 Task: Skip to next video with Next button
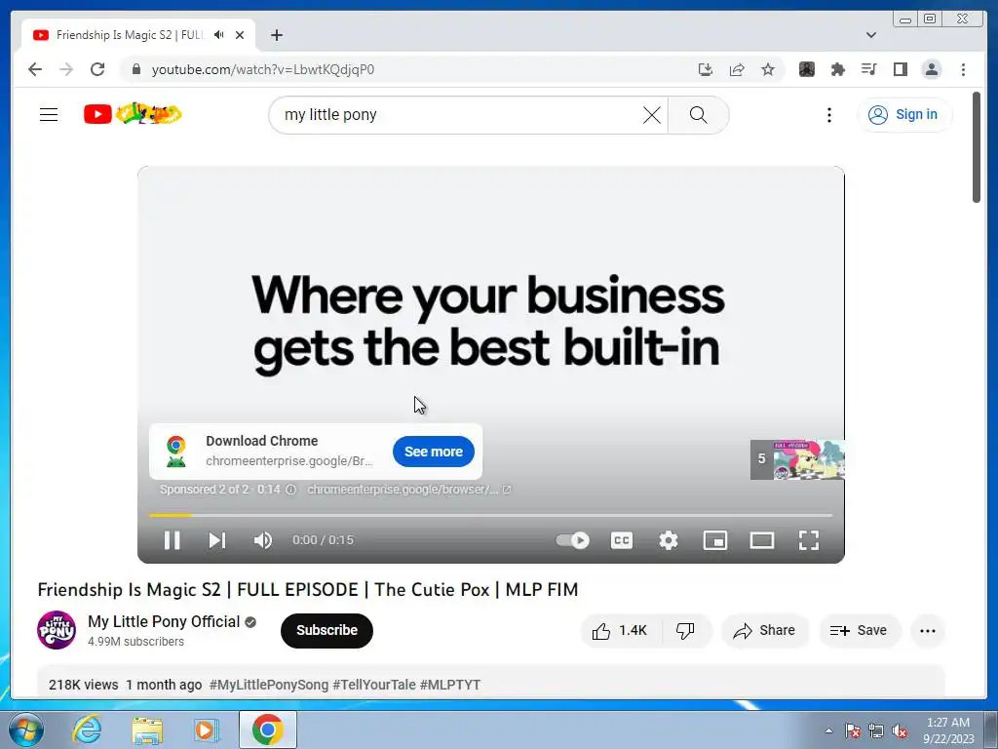tap(217, 540)
